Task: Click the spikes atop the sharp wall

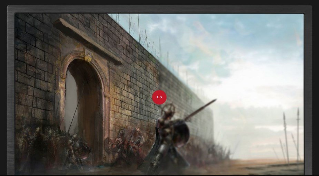Action: click(138, 31)
